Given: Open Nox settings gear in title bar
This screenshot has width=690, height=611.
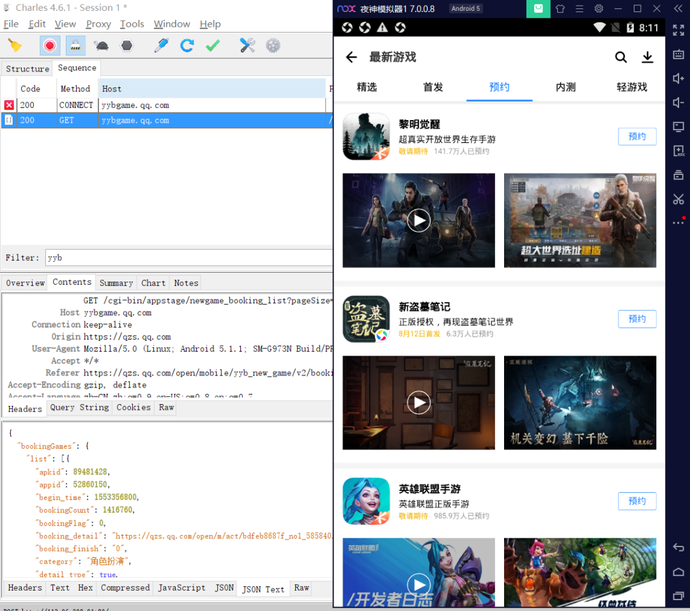Looking at the screenshot, I should point(599,8).
